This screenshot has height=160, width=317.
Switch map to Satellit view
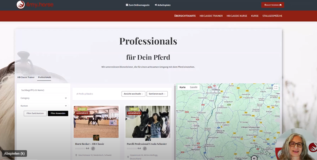(193, 87)
